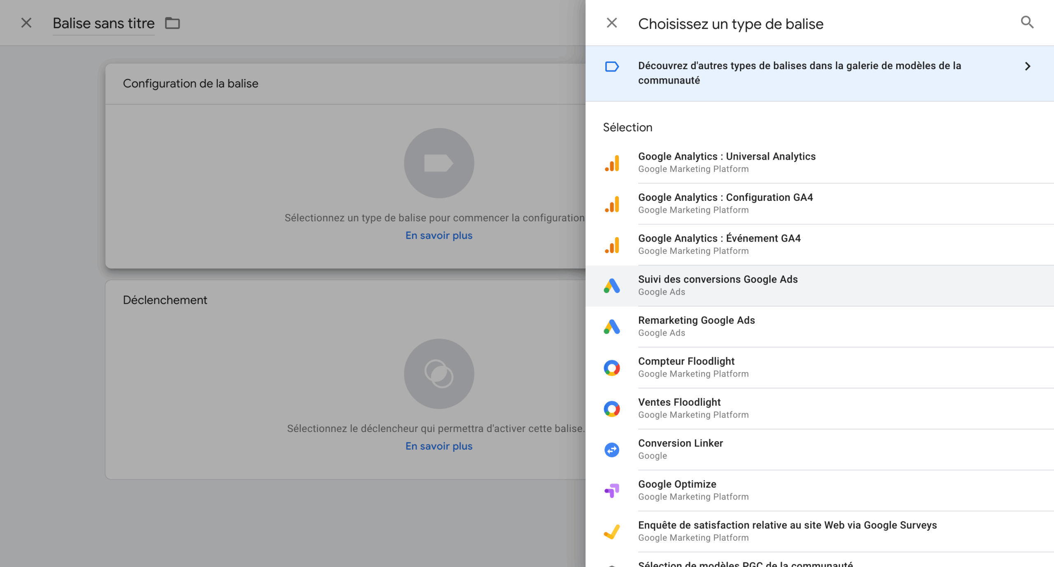Image resolution: width=1054 pixels, height=567 pixels.
Task: Expand the community template gallery chevron
Action: point(1027,67)
